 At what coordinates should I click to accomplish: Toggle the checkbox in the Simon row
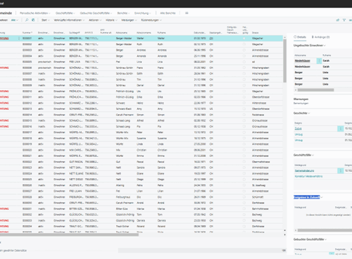pyautogui.click(x=244, y=115)
